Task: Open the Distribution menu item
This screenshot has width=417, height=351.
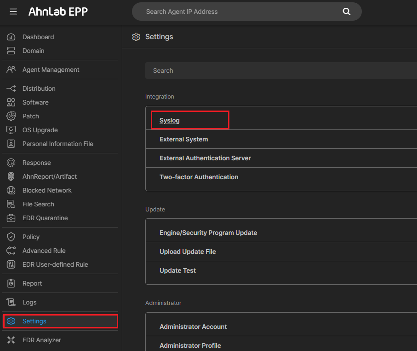Action: coord(39,88)
